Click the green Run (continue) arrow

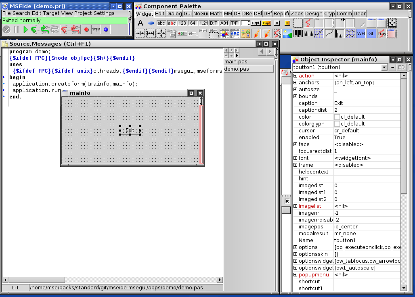coord(25,29)
